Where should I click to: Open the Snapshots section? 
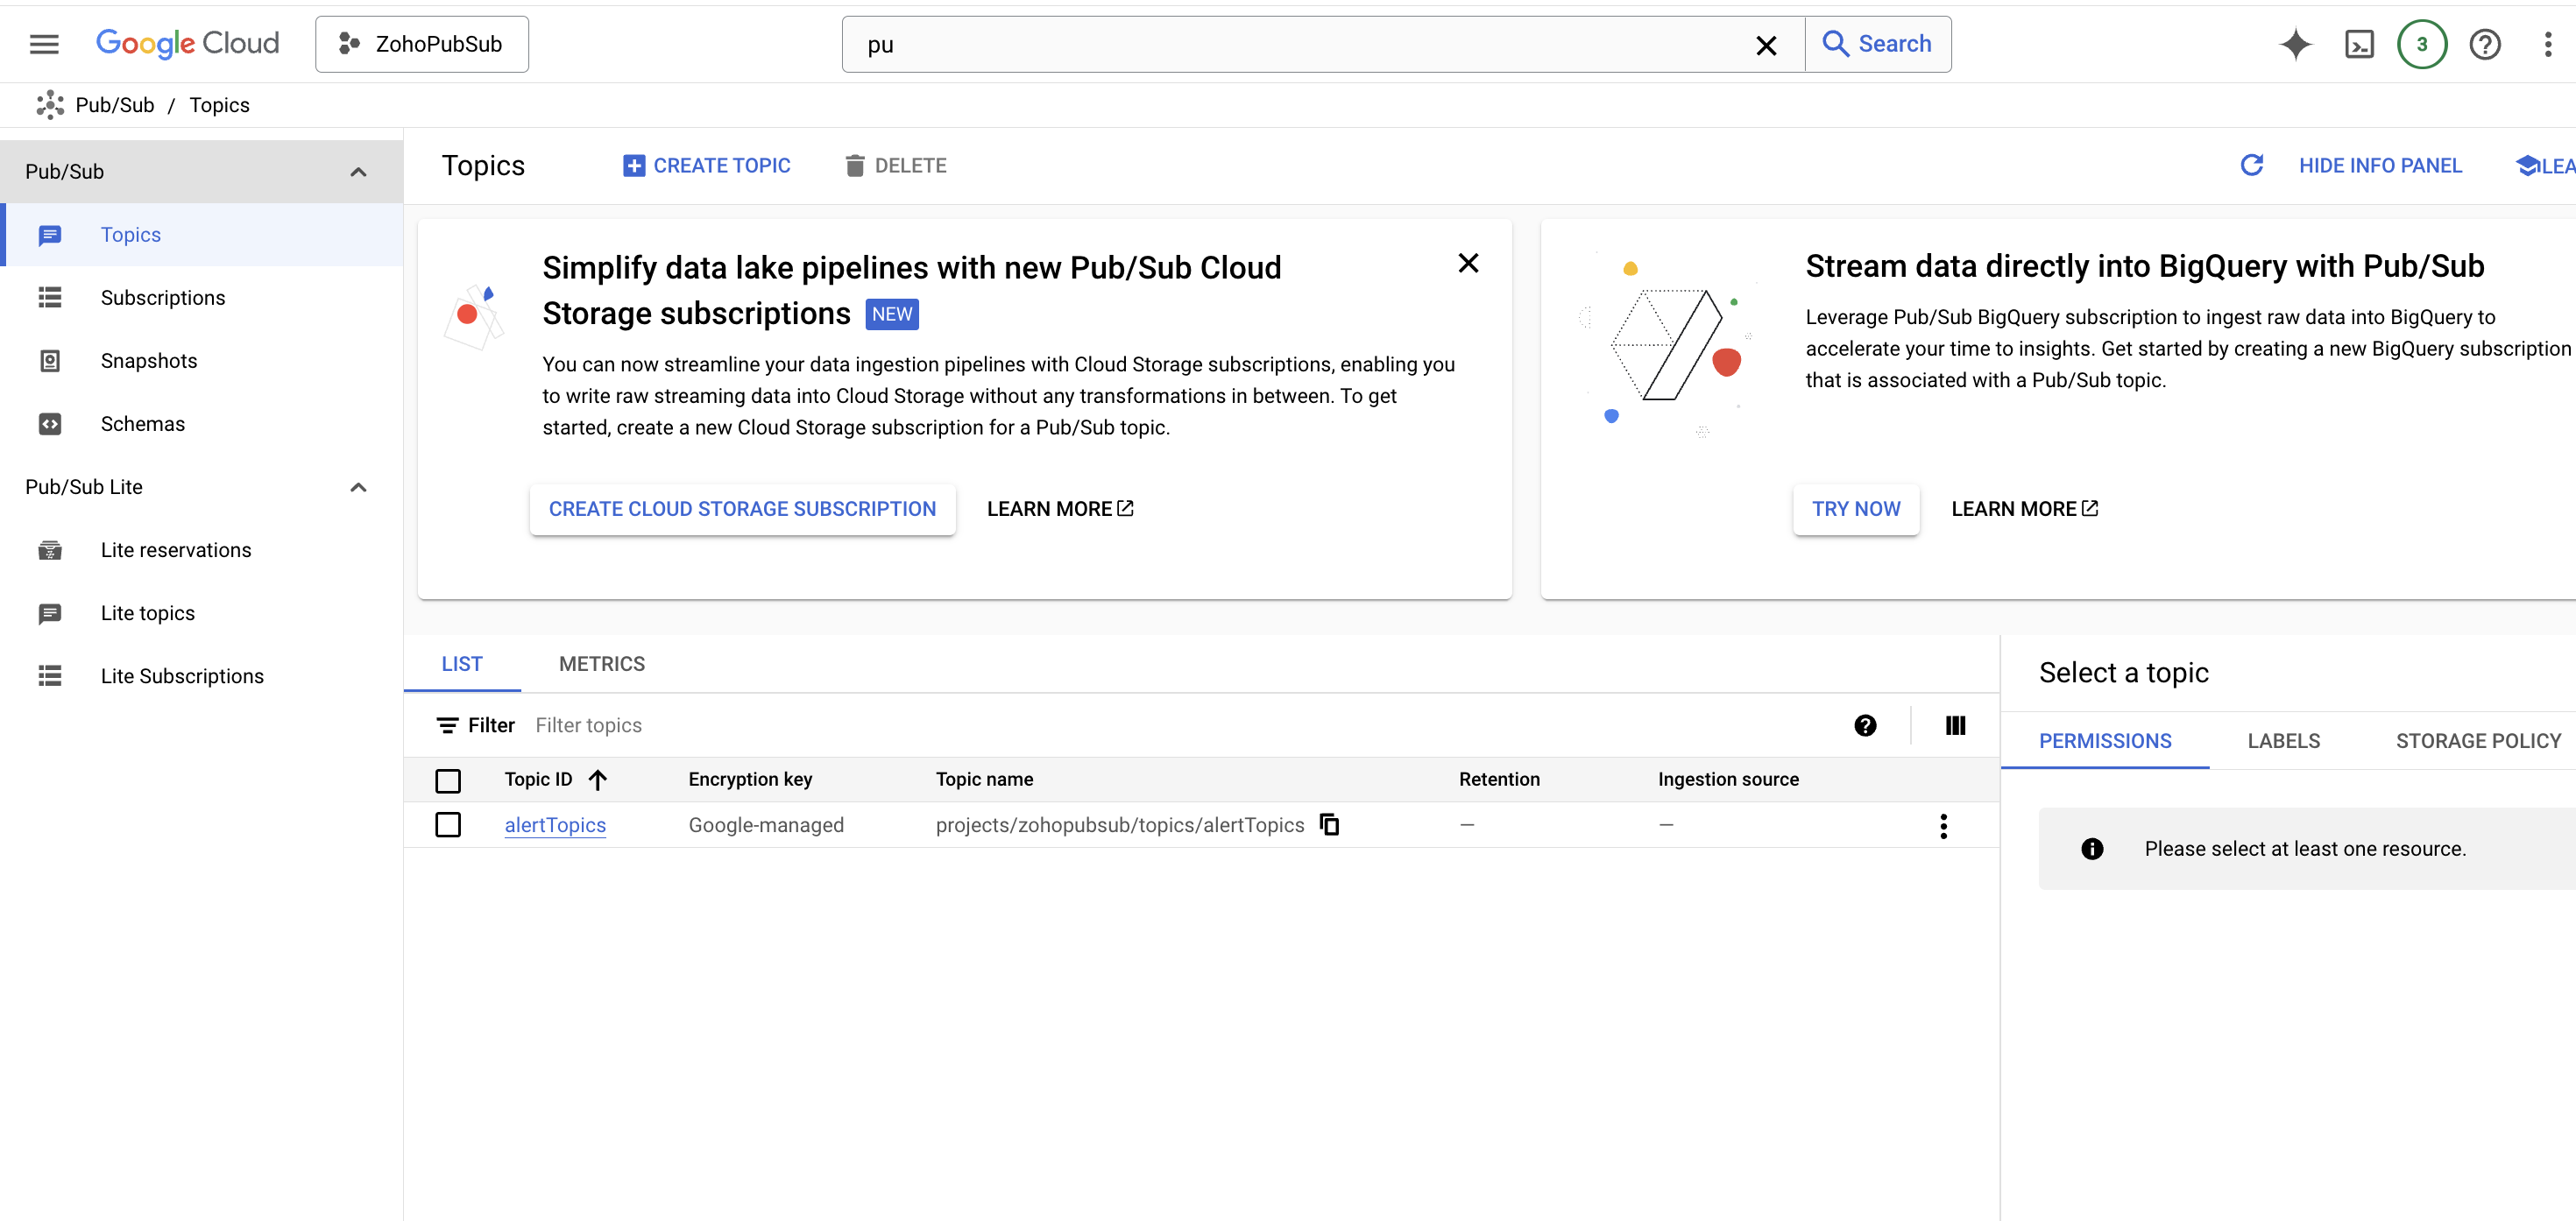(x=150, y=360)
